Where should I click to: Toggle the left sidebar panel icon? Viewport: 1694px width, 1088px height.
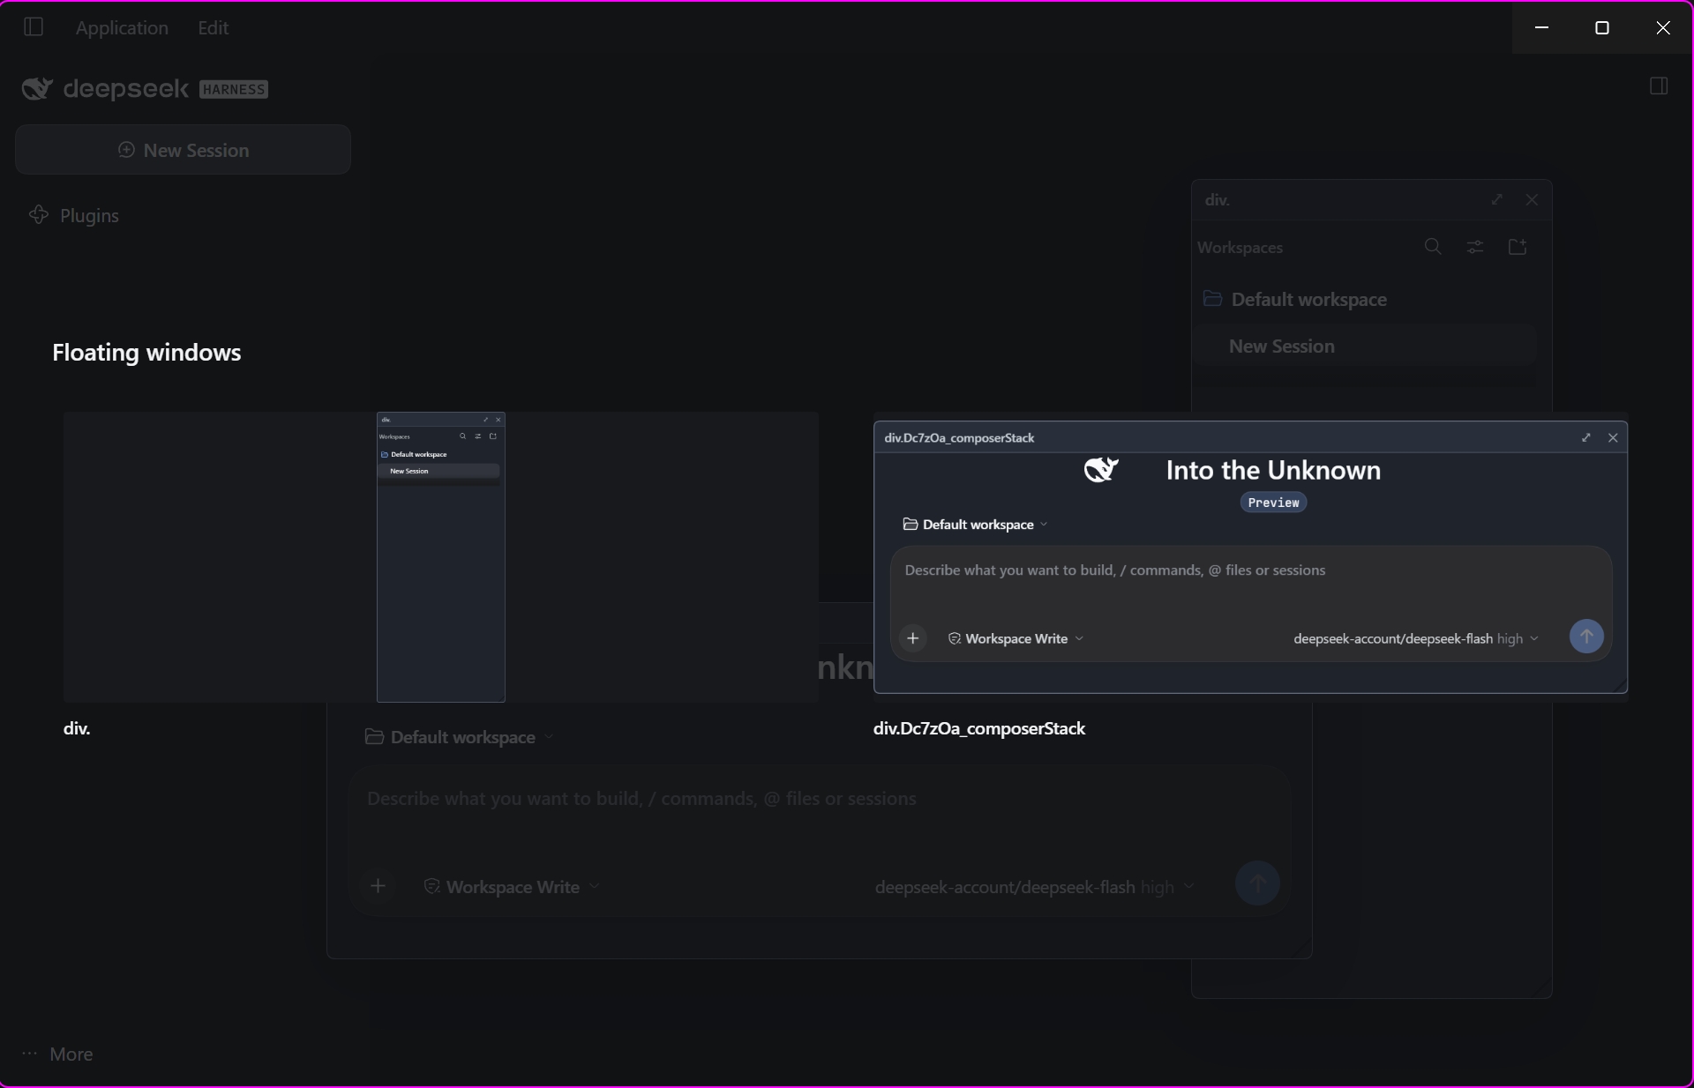click(x=34, y=27)
